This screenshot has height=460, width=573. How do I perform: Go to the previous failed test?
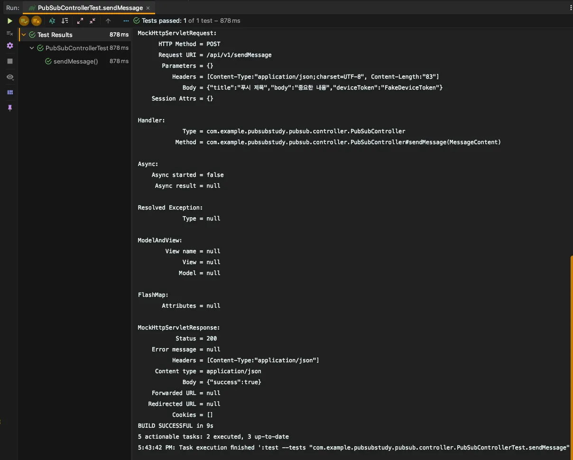[x=108, y=21]
